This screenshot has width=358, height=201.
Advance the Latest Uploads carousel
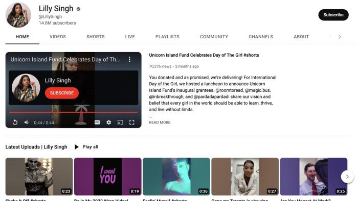pos(347,177)
